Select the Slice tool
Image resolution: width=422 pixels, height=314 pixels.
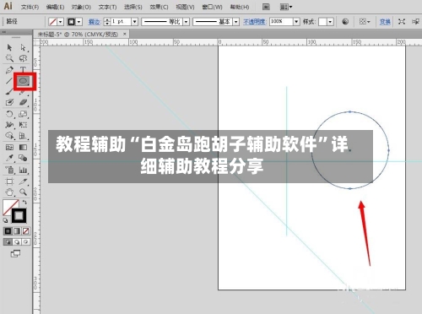[x=23, y=181]
